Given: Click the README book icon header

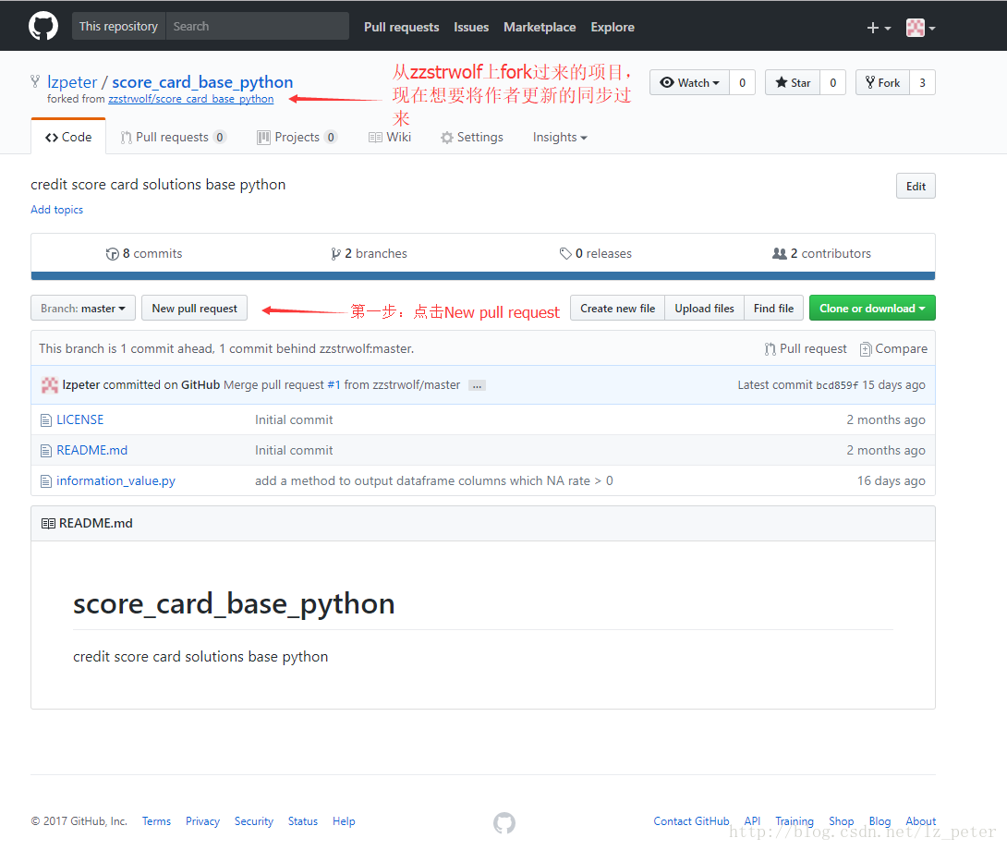Looking at the screenshot, I should tap(48, 524).
